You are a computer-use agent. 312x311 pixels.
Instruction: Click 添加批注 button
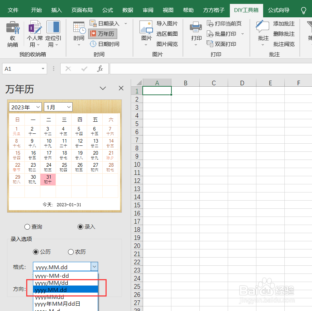click(284, 23)
